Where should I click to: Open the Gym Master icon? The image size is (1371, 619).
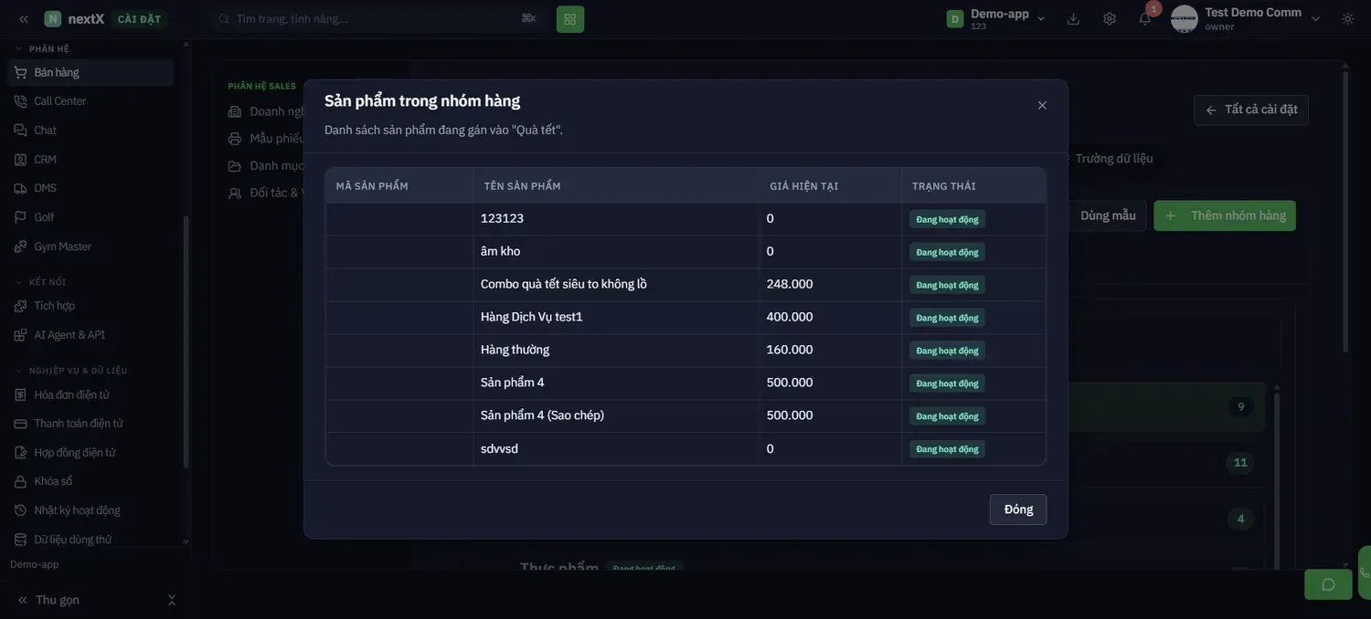click(x=20, y=247)
